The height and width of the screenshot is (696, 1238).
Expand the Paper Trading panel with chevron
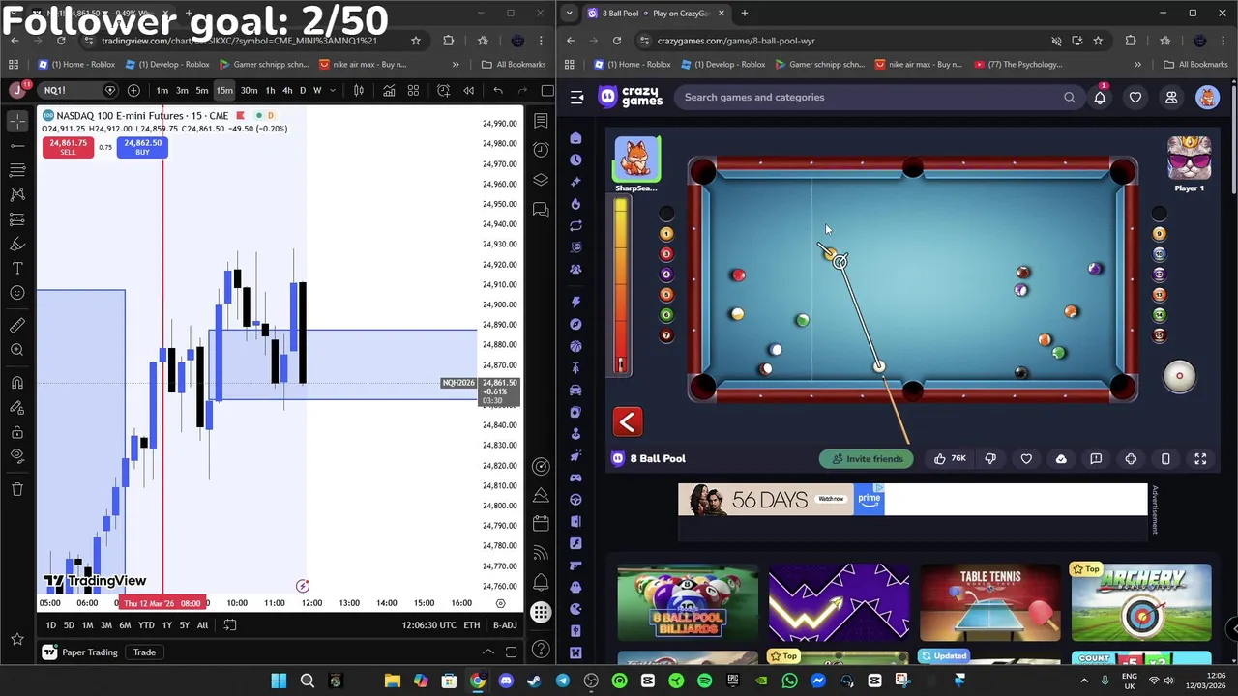pos(488,652)
